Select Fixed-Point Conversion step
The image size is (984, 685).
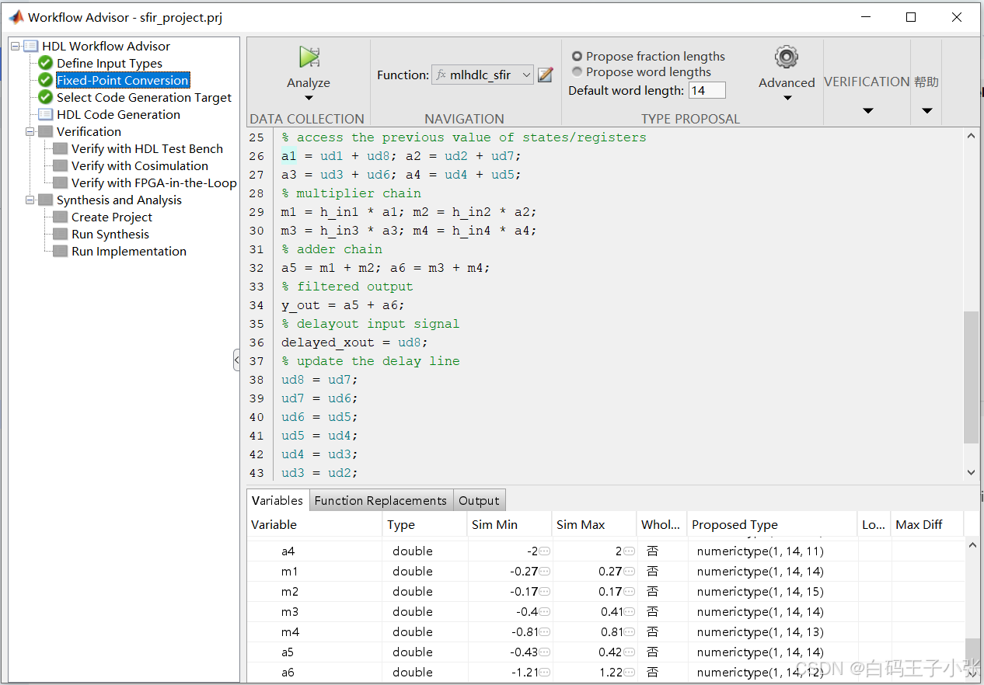[123, 80]
